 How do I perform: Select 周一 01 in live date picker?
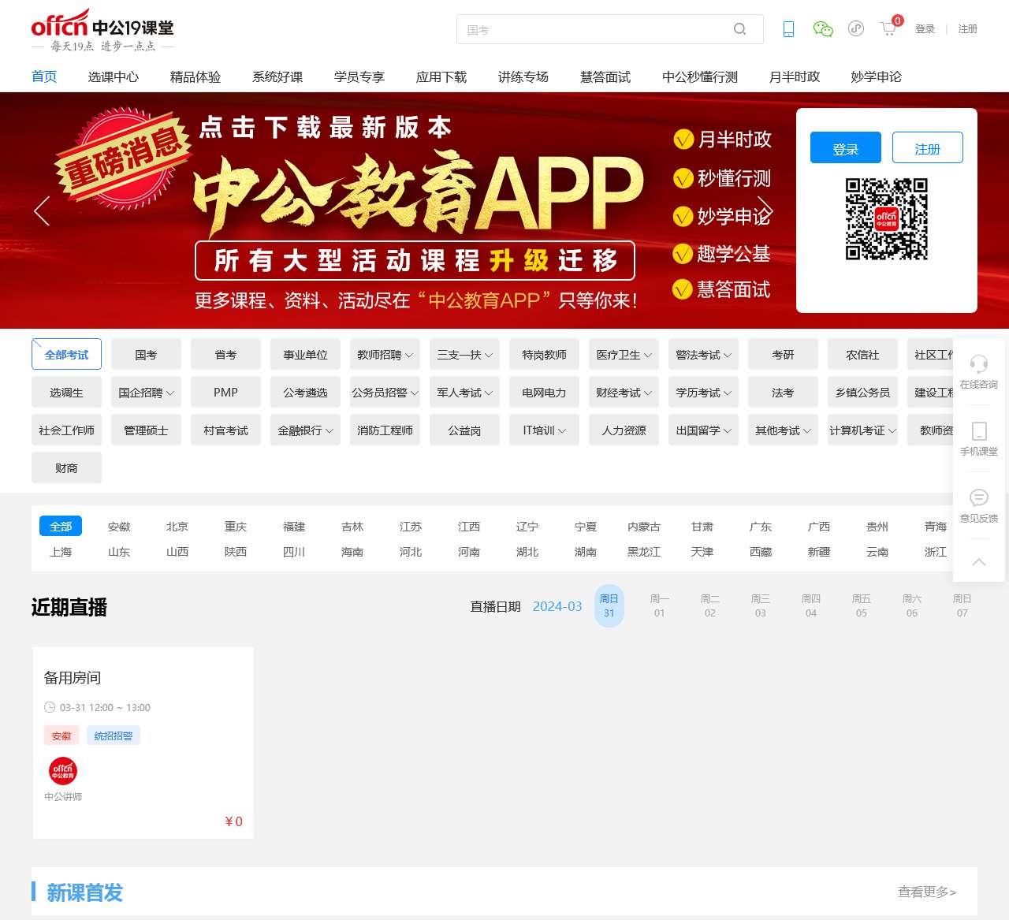660,605
